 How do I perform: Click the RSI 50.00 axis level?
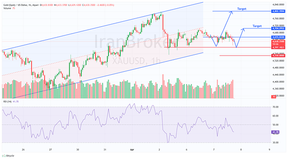pos(276,125)
